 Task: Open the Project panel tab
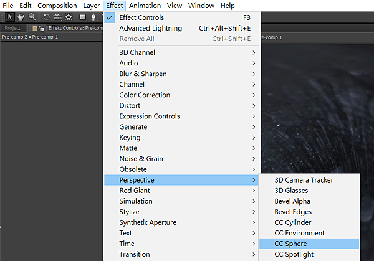pyautogui.click(x=12, y=28)
